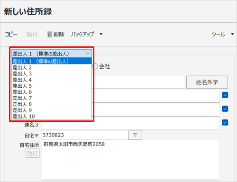Viewport: 237px width, 182px height.
Task: Click the 改行 button
Action: (x=32, y=153)
